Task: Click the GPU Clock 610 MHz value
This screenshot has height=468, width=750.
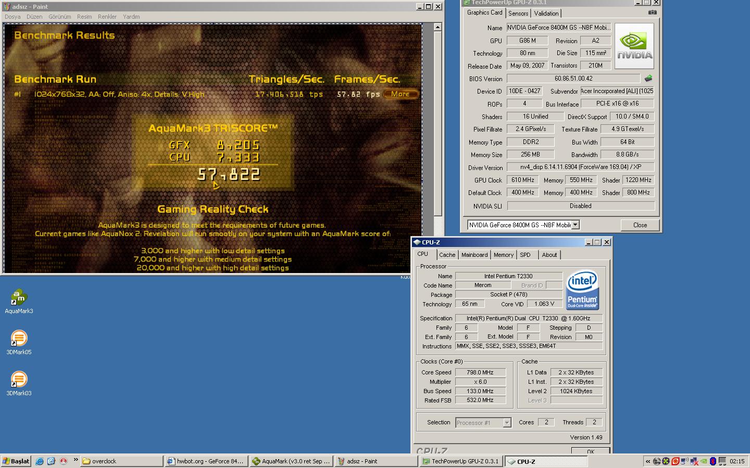Action: pyautogui.click(x=522, y=180)
